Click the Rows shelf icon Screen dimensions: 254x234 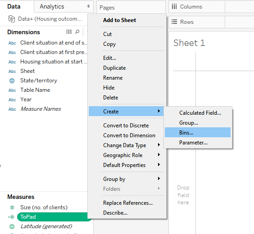(174, 22)
